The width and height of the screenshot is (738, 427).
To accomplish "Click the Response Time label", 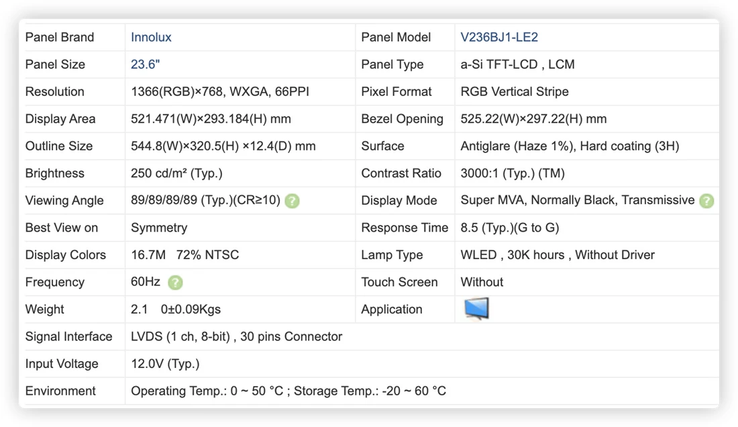I will (x=405, y=228).
